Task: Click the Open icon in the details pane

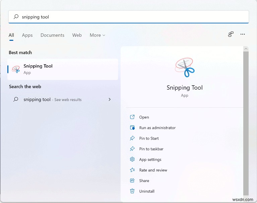Action: 132,117
